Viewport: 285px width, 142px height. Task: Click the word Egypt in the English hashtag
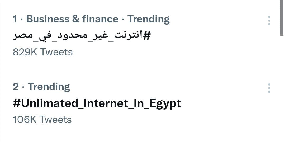click(165, 103)
